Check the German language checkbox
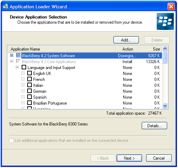The width and height of the screenshot is (178, 168). 29,91
